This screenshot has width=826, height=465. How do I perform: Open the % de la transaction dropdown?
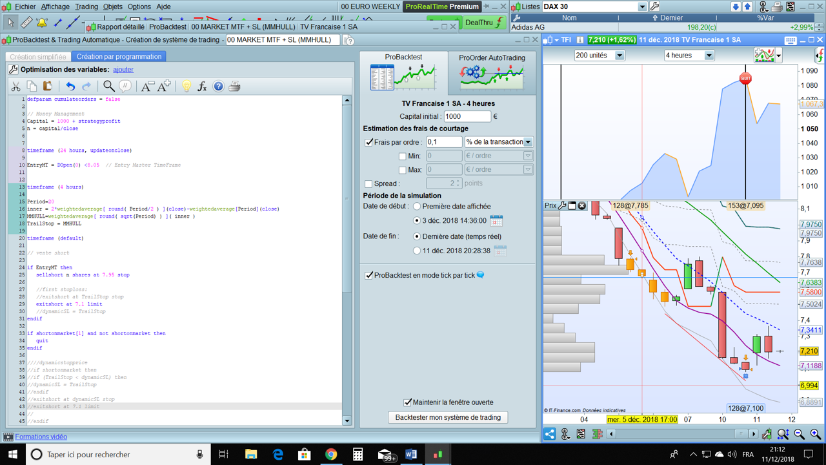(x=527, y=142)
